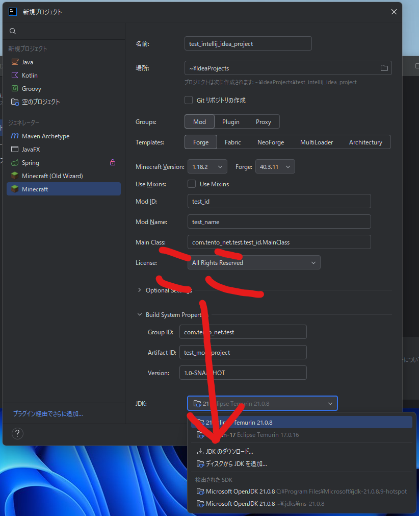Viewport: 419px width, 516px height.
Task: Select the Groovy project type
Action: coord(31,88)
